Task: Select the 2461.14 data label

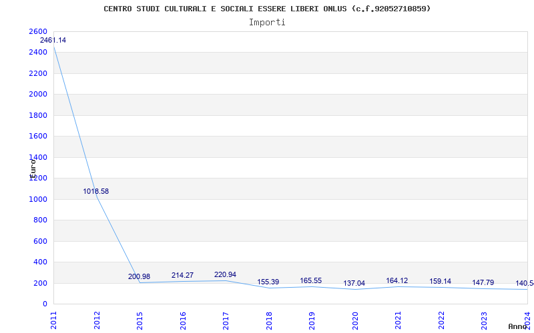Action: tap(53, 41)
